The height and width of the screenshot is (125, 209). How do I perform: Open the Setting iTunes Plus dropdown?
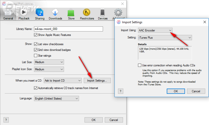[165, 38]
